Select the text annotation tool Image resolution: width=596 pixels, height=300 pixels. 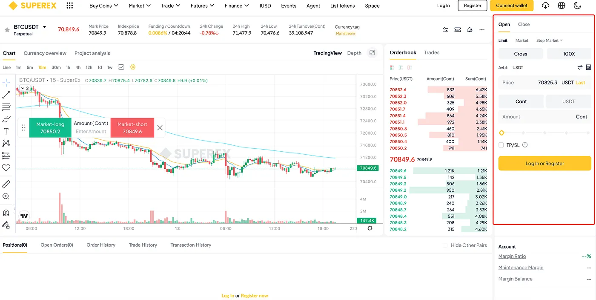6,131
